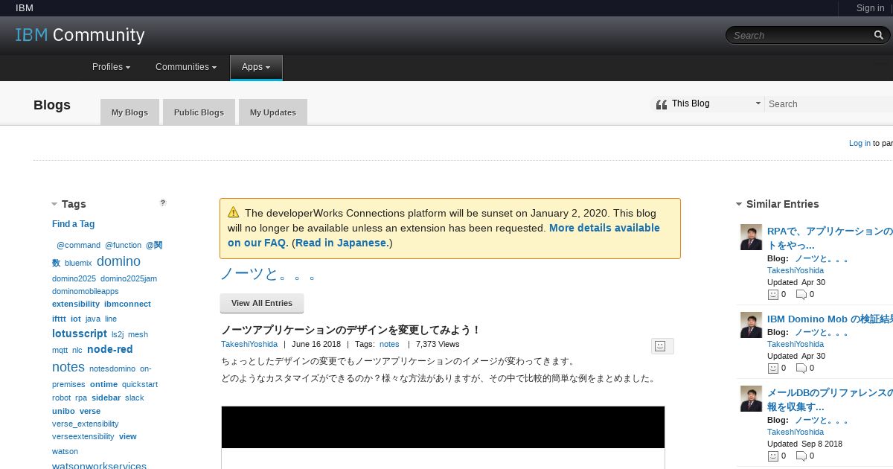Click the View All Entries button
Viewport: 893px width, 469px height.
262,303
